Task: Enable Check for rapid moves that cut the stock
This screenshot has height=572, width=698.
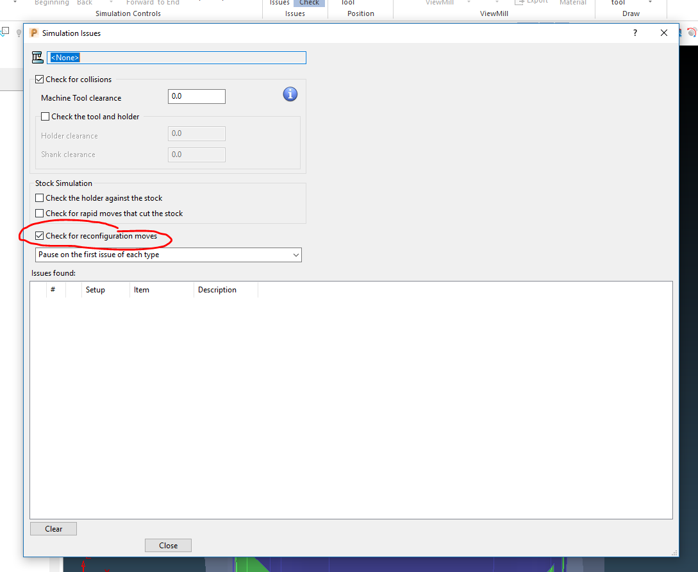Action: 39,213
